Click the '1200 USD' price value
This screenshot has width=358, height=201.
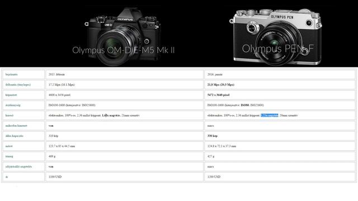[214, 177]
